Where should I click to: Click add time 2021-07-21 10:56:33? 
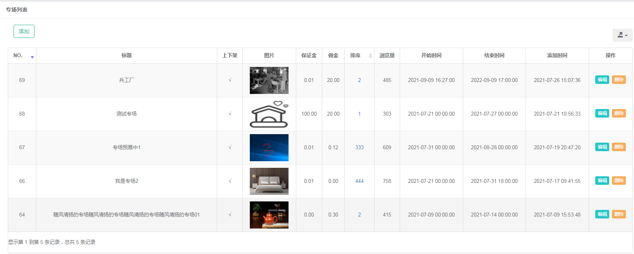(x=557, y=114)
